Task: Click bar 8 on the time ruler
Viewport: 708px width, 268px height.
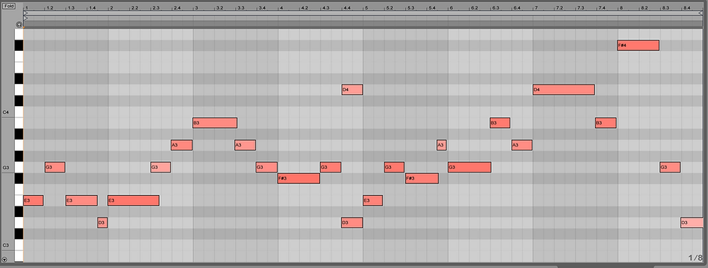Action: pos(621,8)
